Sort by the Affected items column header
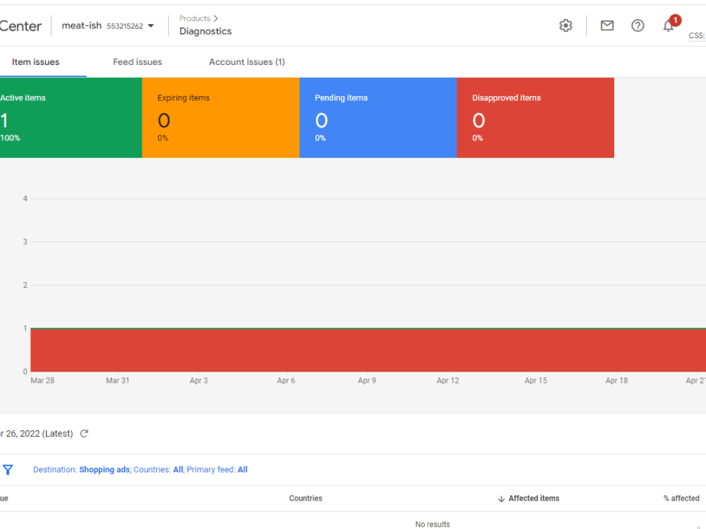 (x=534, y=499)
